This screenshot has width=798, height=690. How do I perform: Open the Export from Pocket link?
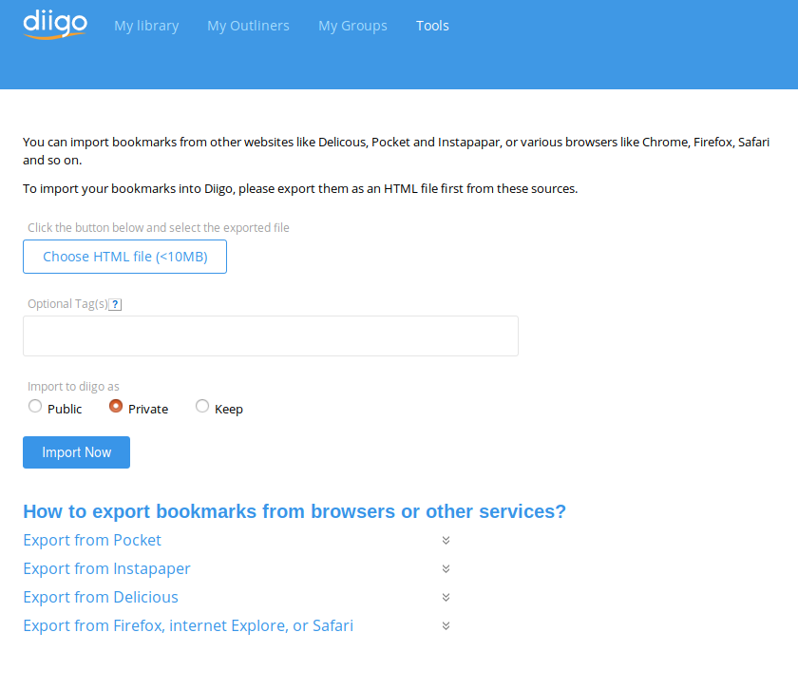(92, 540)
